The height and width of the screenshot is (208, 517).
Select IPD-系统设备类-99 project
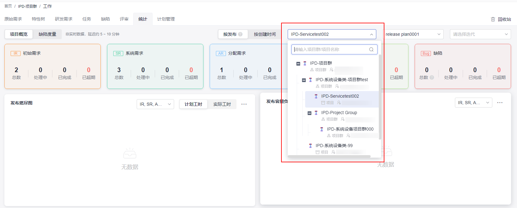(334, 146)
